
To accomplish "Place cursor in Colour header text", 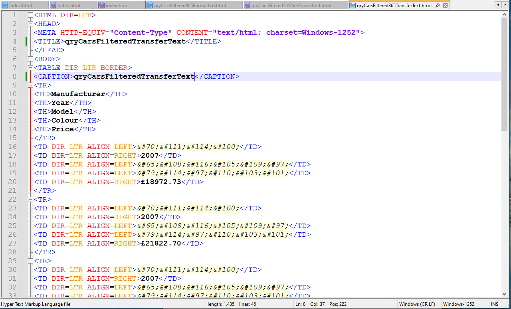I will 65,121.
